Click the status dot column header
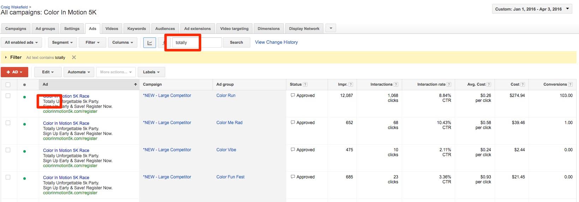This screenshot has height=202, width=579. (x=24, y=85)
